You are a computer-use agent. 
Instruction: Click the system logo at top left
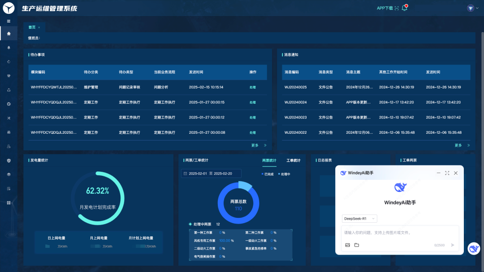coord(9,8)
